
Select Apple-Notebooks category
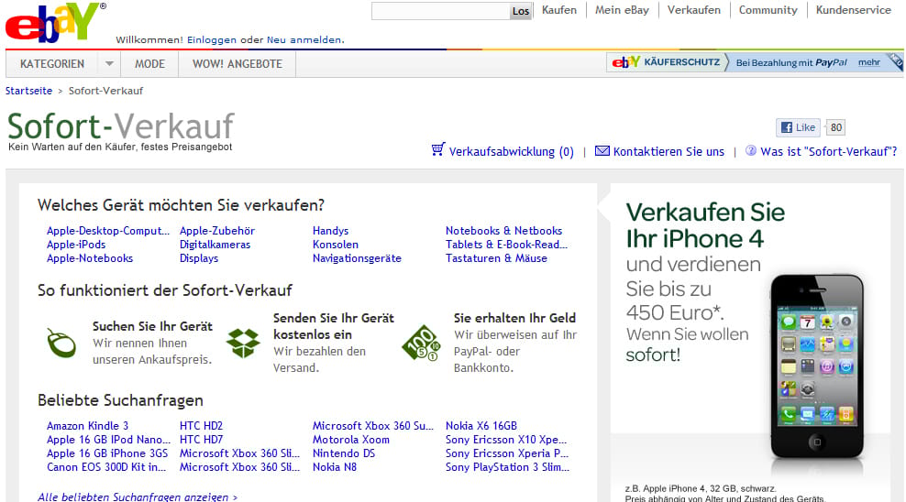pyautogui.click(x=90, y=258)
